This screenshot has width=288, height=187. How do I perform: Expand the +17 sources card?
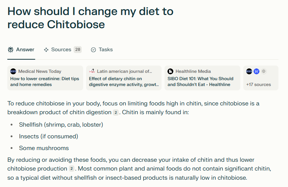261,78
